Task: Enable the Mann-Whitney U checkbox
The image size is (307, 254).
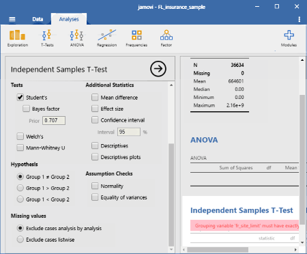Action: tap(20, 147)
